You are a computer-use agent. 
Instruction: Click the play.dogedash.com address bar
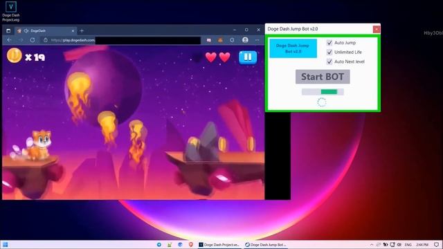click(x=122, y=40)
